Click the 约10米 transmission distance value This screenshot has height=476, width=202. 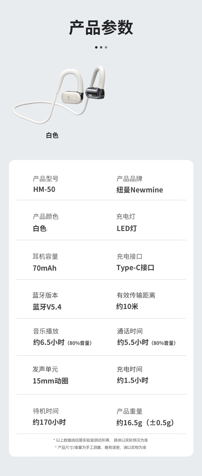[x=127, y=307]
